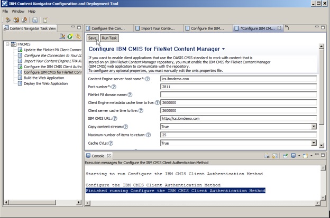The image size is (330, 218).
Task: Open the File menu
Action: [5, 11]
